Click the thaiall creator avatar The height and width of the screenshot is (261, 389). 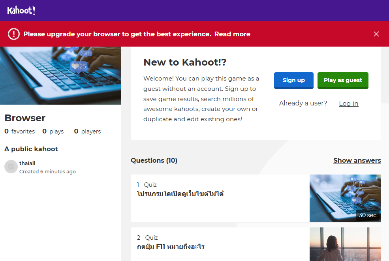[11, 167]
